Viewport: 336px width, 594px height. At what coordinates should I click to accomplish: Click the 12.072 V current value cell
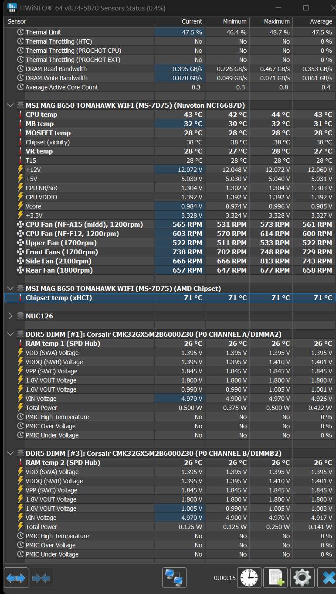pos(180,170)
